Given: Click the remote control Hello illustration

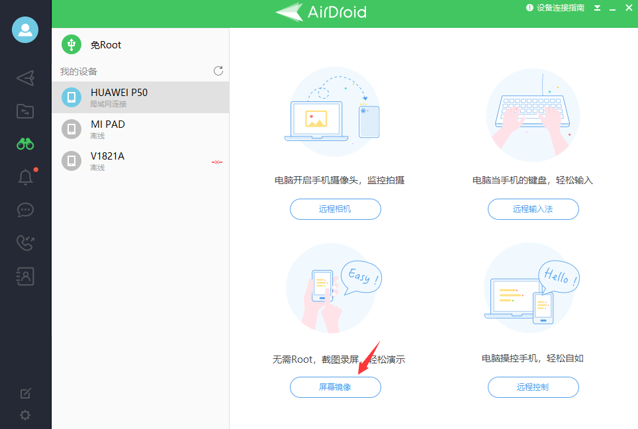Looking at the screenshot, I should click(x=531, y=288).
